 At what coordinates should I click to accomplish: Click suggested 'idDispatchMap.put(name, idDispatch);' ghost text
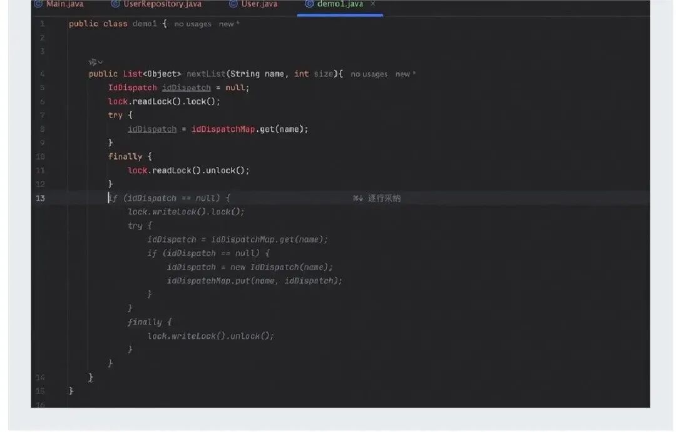254,281
